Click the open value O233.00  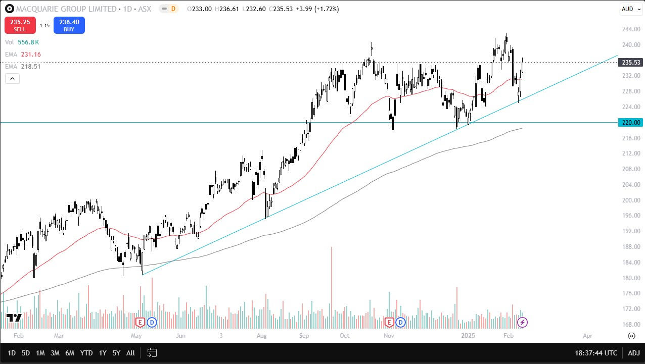200,9
